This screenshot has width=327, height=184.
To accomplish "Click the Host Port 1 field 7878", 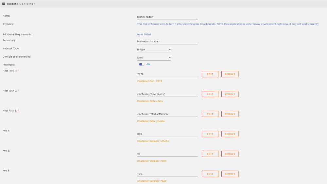I will (167, 74).
